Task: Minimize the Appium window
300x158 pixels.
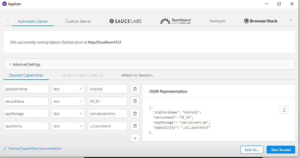Action: coord(267,4)
